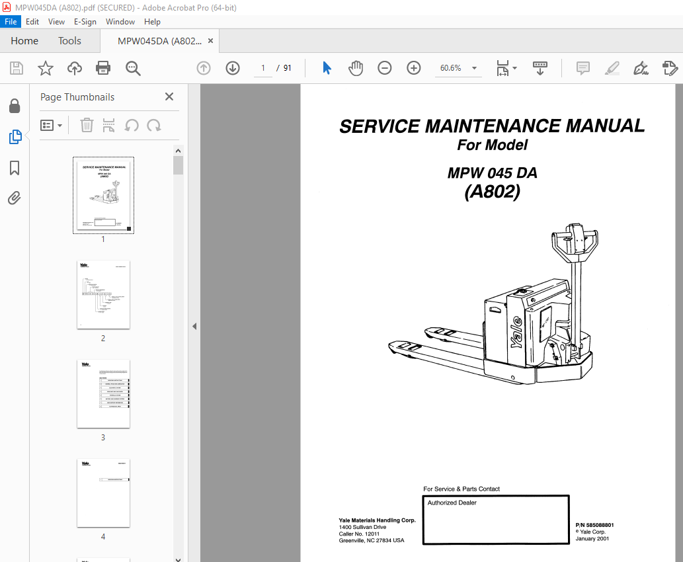Collapse the navigation pane arrow

click(194, 327)
